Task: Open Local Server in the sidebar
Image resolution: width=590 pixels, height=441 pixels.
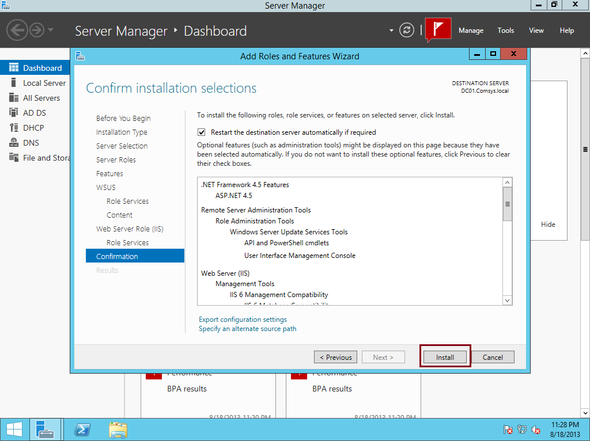Action: (40, 82)
